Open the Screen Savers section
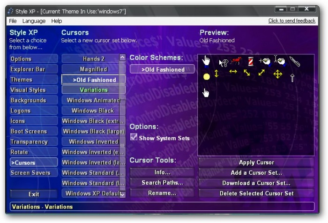The width and height of the screenshot is (328, 223). point(34,172)
